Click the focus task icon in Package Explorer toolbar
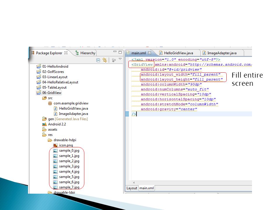 [x=114, y=60]
